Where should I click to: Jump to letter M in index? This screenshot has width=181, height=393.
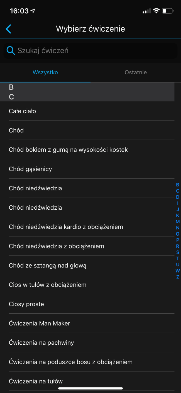pos(178,222)
